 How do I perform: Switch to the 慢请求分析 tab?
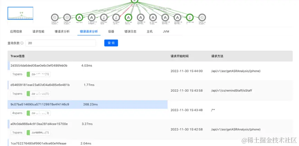[x=62, y=31]
